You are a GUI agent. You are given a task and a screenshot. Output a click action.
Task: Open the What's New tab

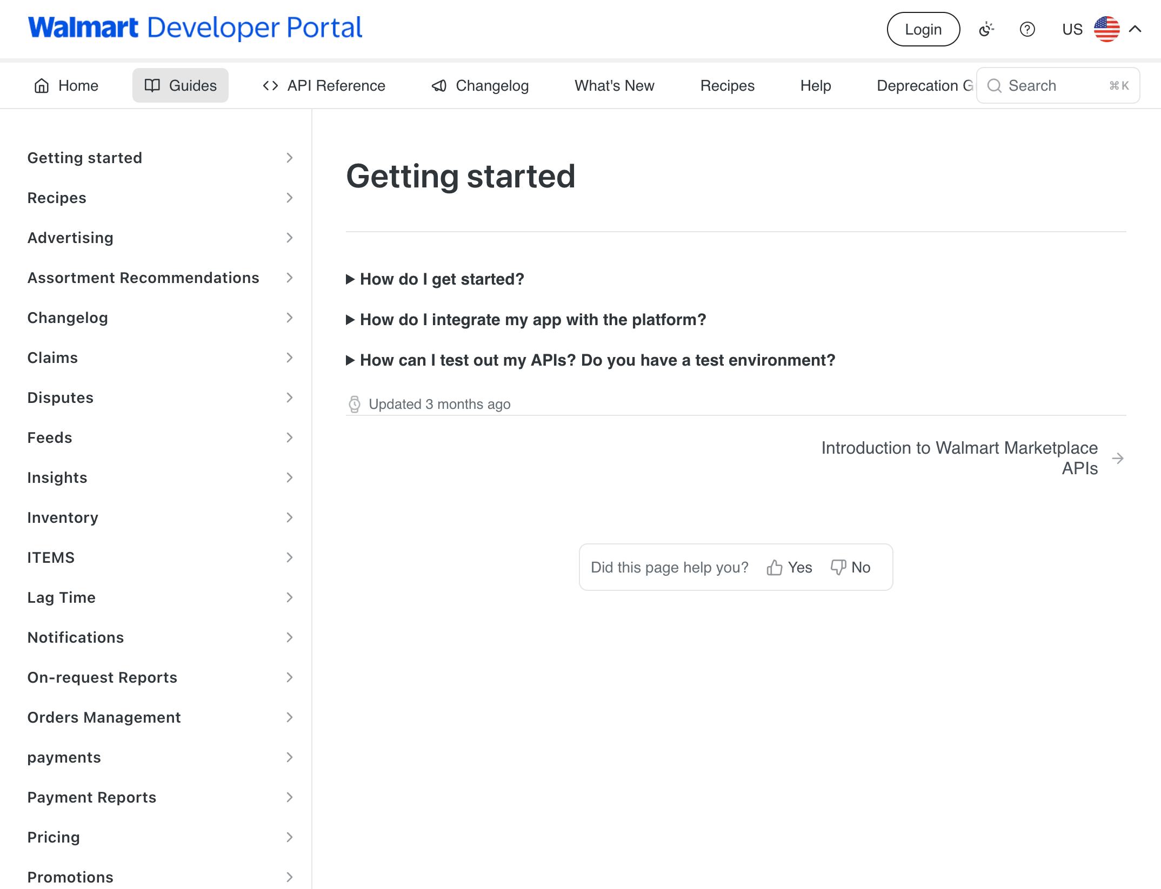tap(615, 85)
